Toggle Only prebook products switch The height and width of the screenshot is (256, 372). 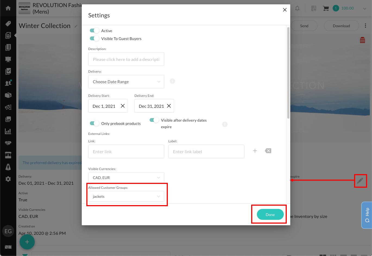(x=94, y=123)
